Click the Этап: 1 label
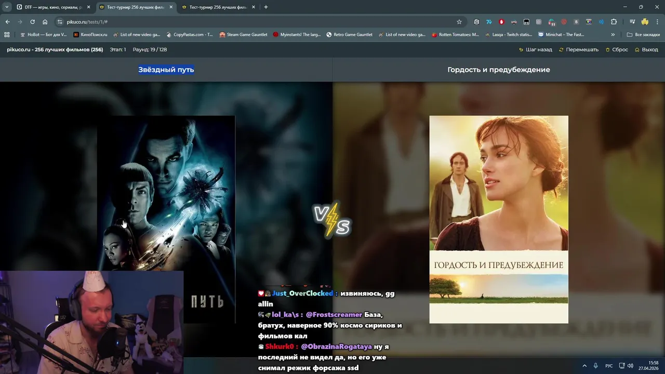 117,50
